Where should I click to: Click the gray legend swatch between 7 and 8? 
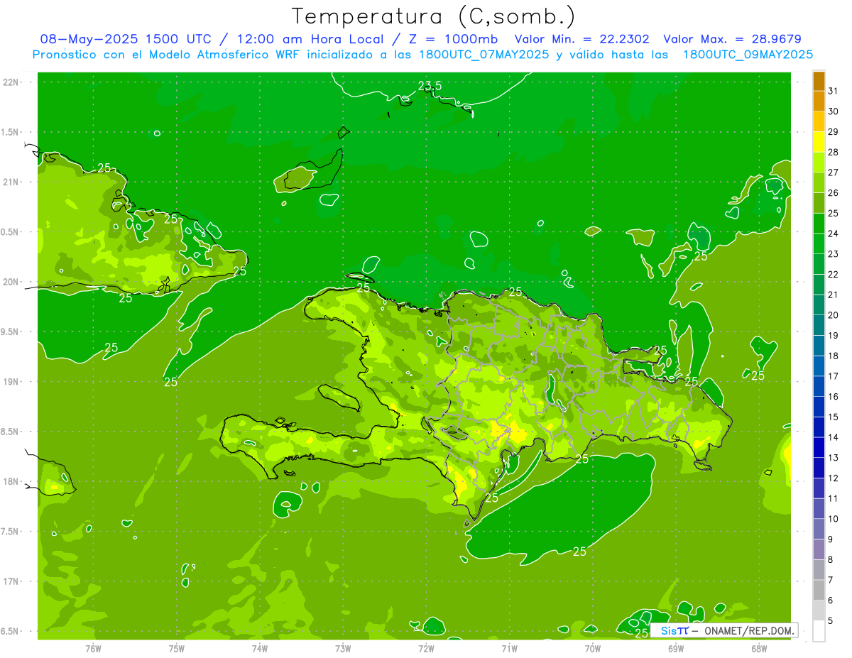819,569
